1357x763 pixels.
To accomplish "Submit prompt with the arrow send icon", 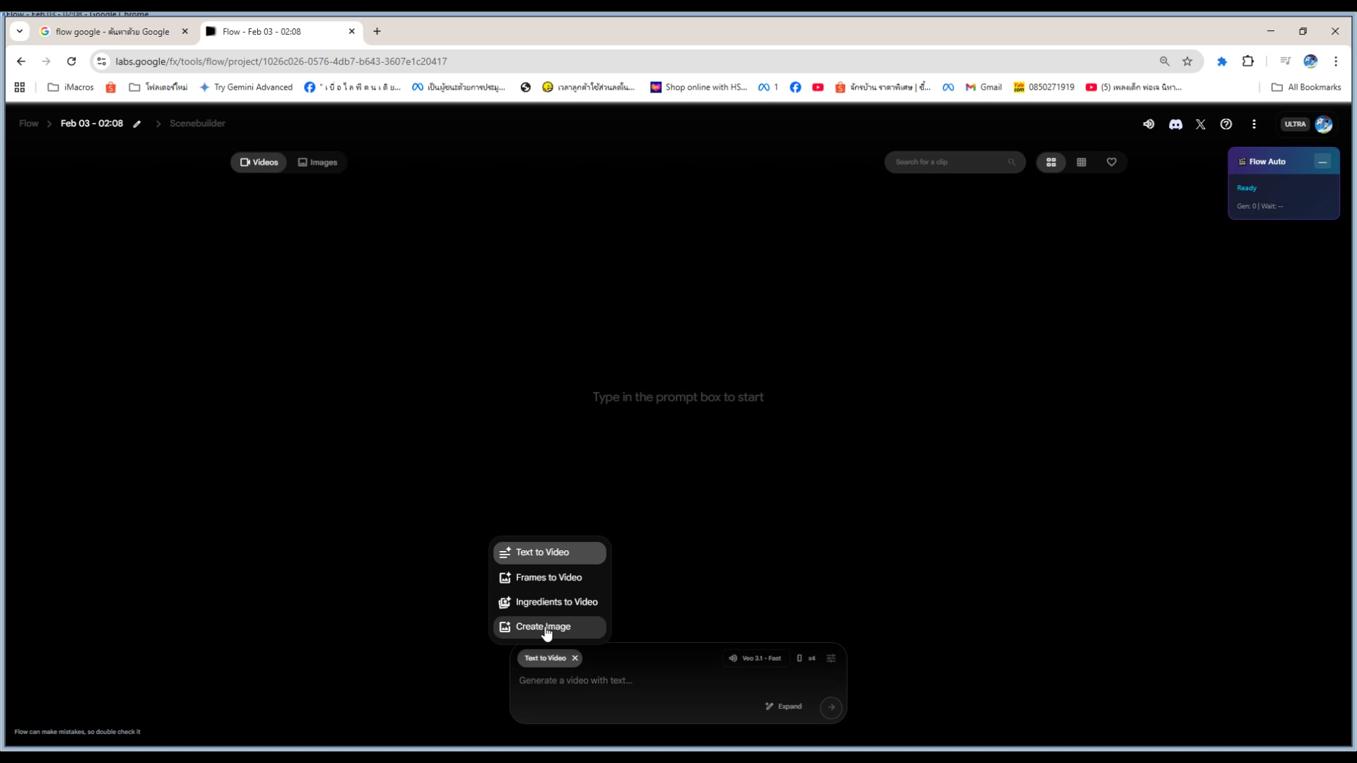I will (x=831, y=706).
